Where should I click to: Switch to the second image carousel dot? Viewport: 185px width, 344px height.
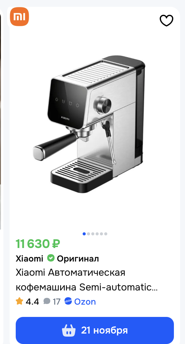88,234
